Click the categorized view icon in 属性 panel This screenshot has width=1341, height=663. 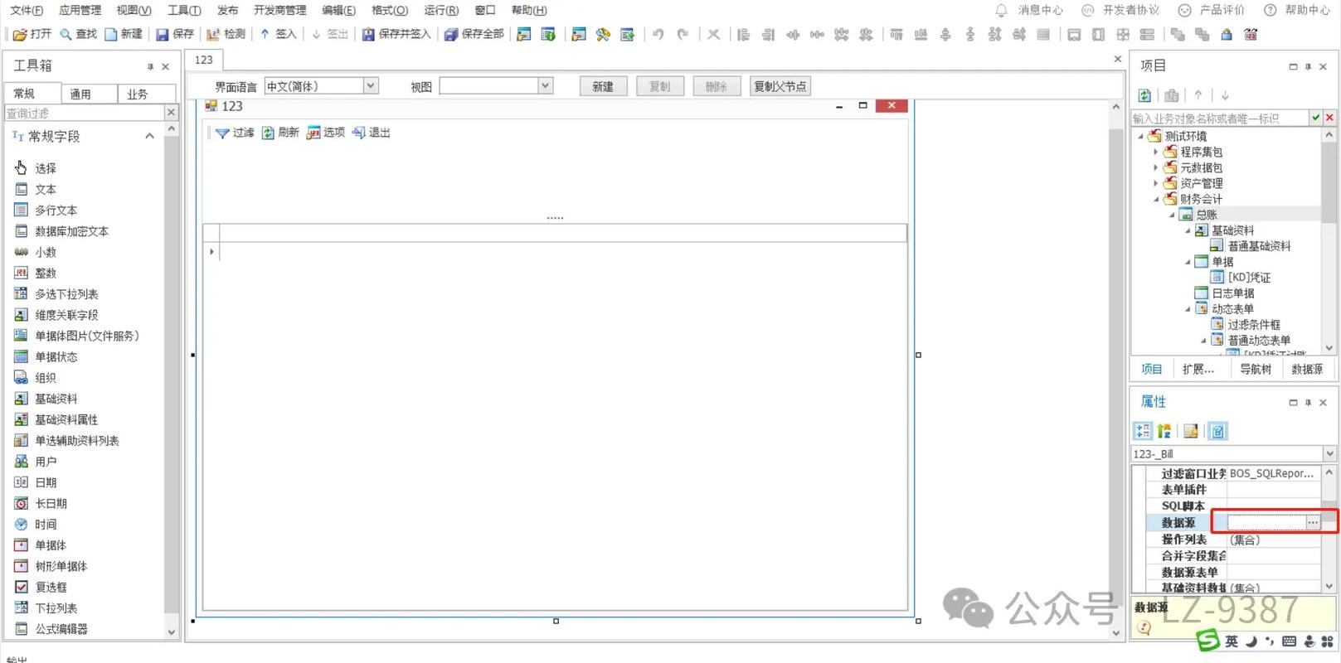pyautogui.click(x=1143, y=431)
